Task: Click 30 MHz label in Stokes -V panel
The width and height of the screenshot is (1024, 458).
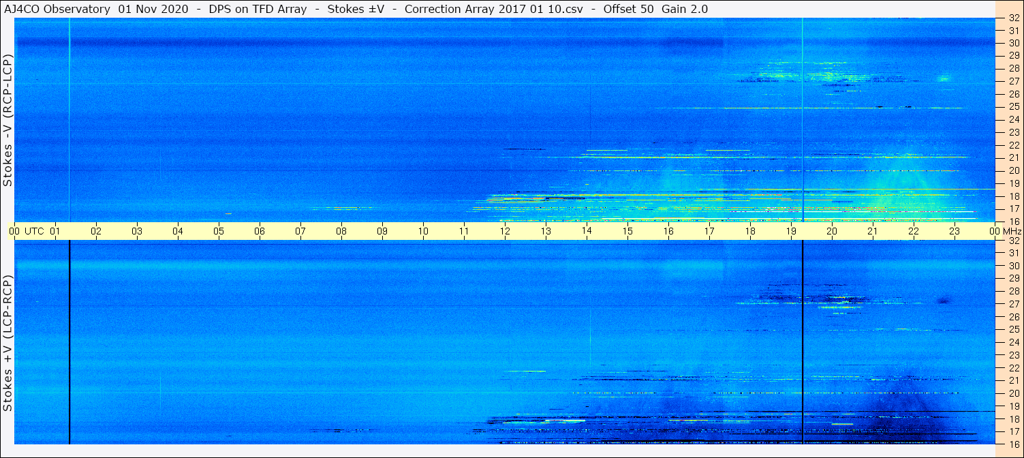Action: click(1014, 43)
